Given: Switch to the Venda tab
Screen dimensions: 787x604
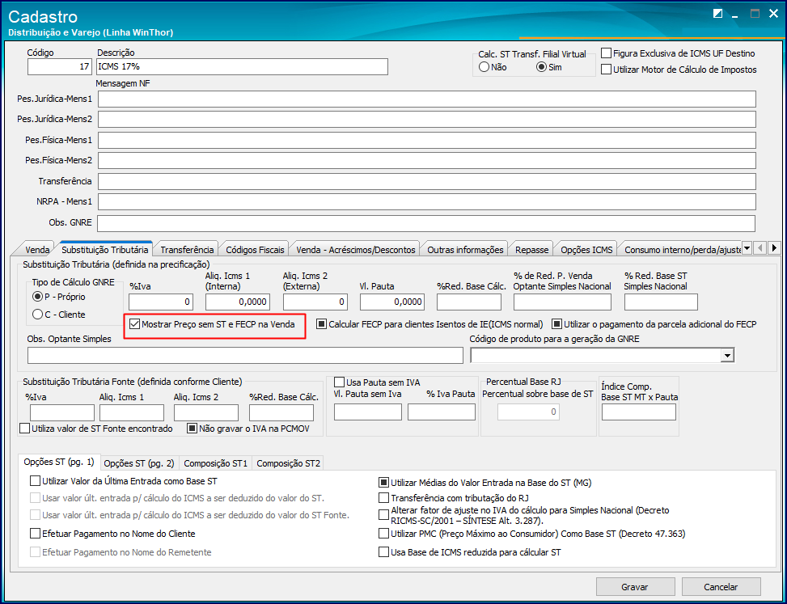Looking at the screenshot, I should pyautogui.click(x=37, y=249).
